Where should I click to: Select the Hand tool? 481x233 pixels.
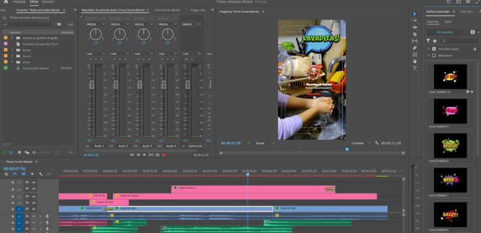[415, 61]
